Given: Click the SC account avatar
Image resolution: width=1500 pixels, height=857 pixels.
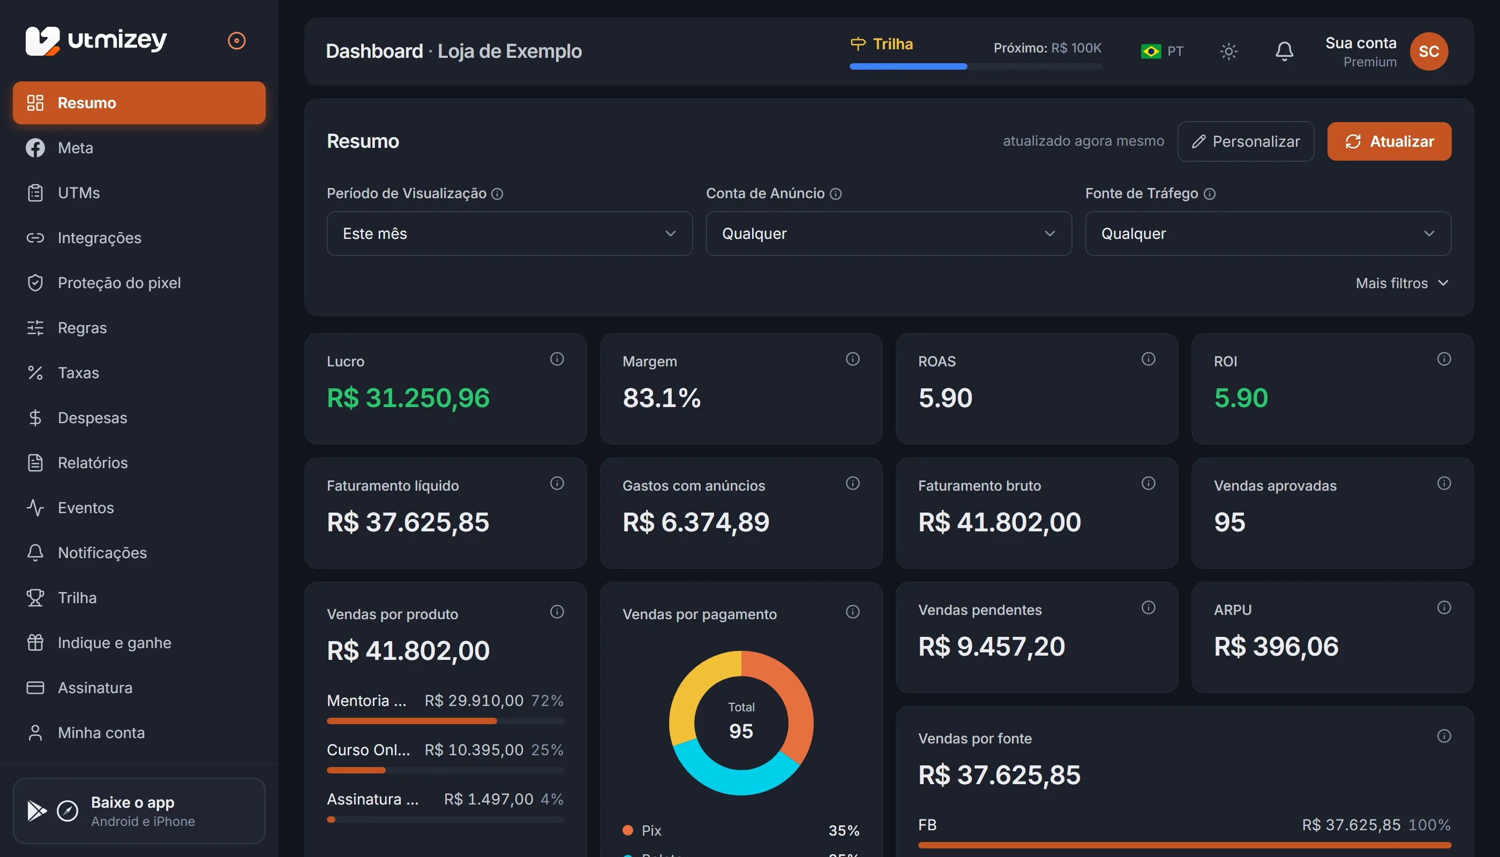Looking at the screenshot, I should point(1428,51).
